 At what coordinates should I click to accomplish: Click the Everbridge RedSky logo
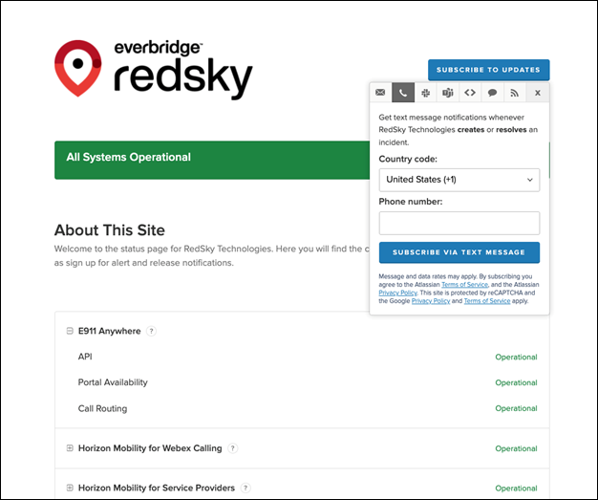click(153, 69)
